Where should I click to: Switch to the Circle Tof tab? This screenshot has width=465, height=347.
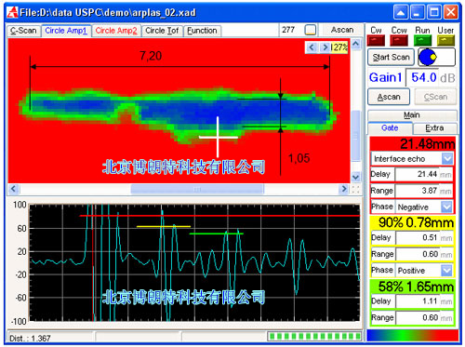click(x=162, y=31)
